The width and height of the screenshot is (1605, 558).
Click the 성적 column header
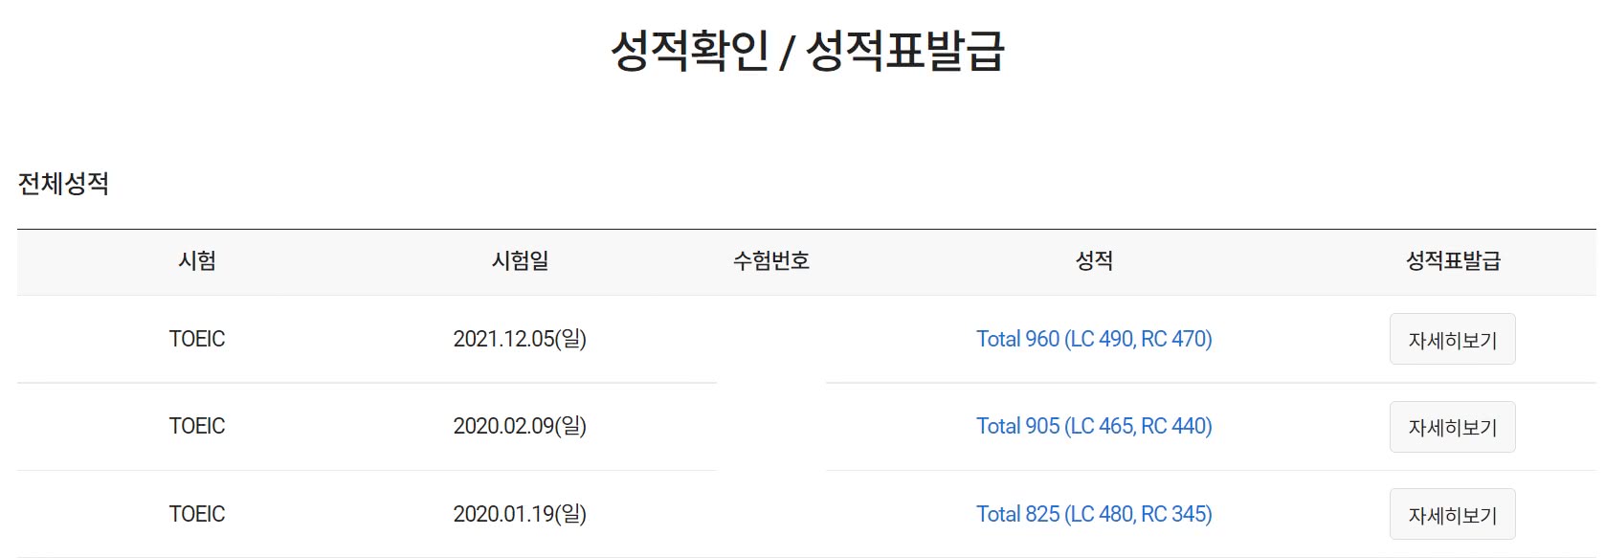click(x=1094, y=261)
